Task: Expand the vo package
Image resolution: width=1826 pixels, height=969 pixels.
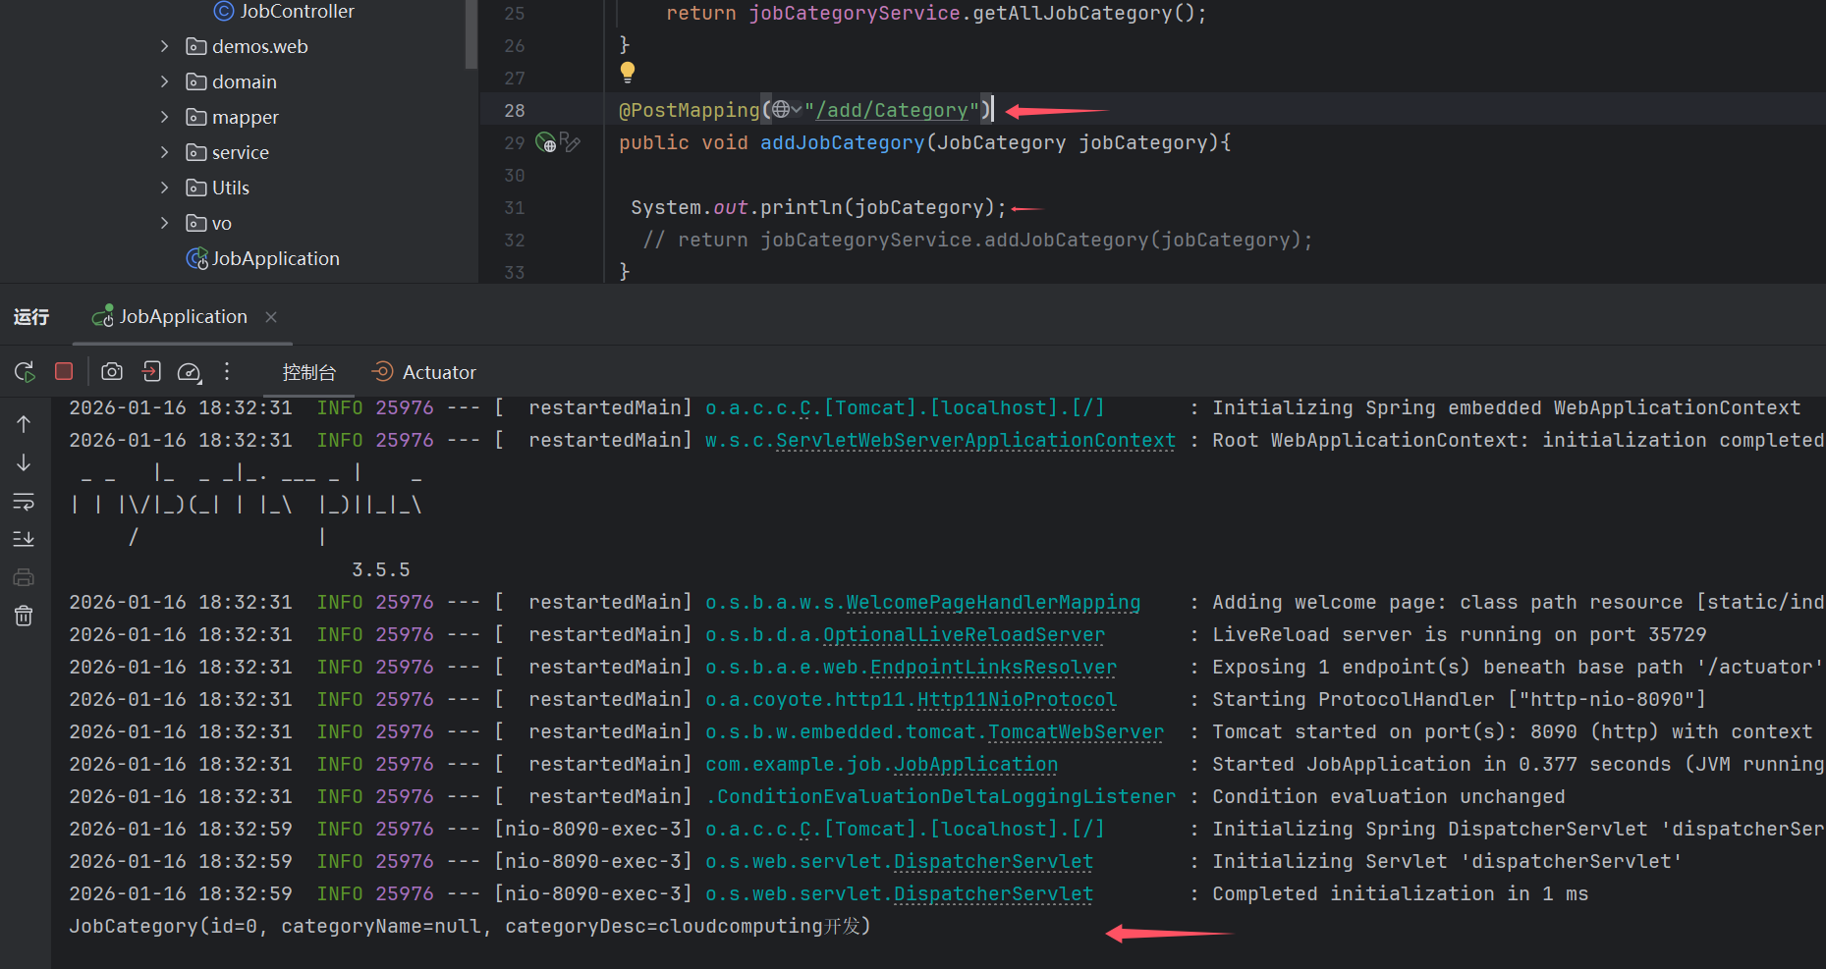Action: pos(164,223)
